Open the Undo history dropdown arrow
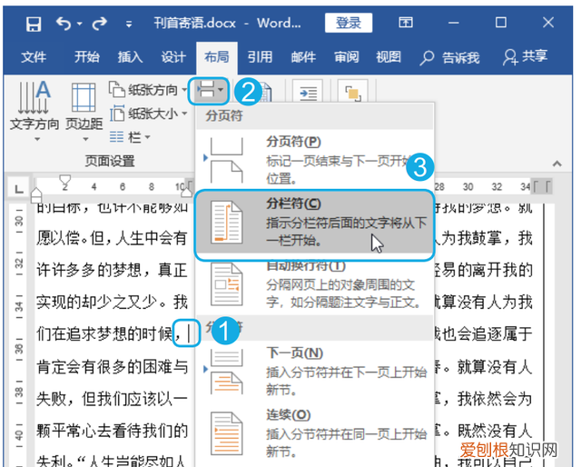Viewport: 581px width, 467px height. pos(80,24)
